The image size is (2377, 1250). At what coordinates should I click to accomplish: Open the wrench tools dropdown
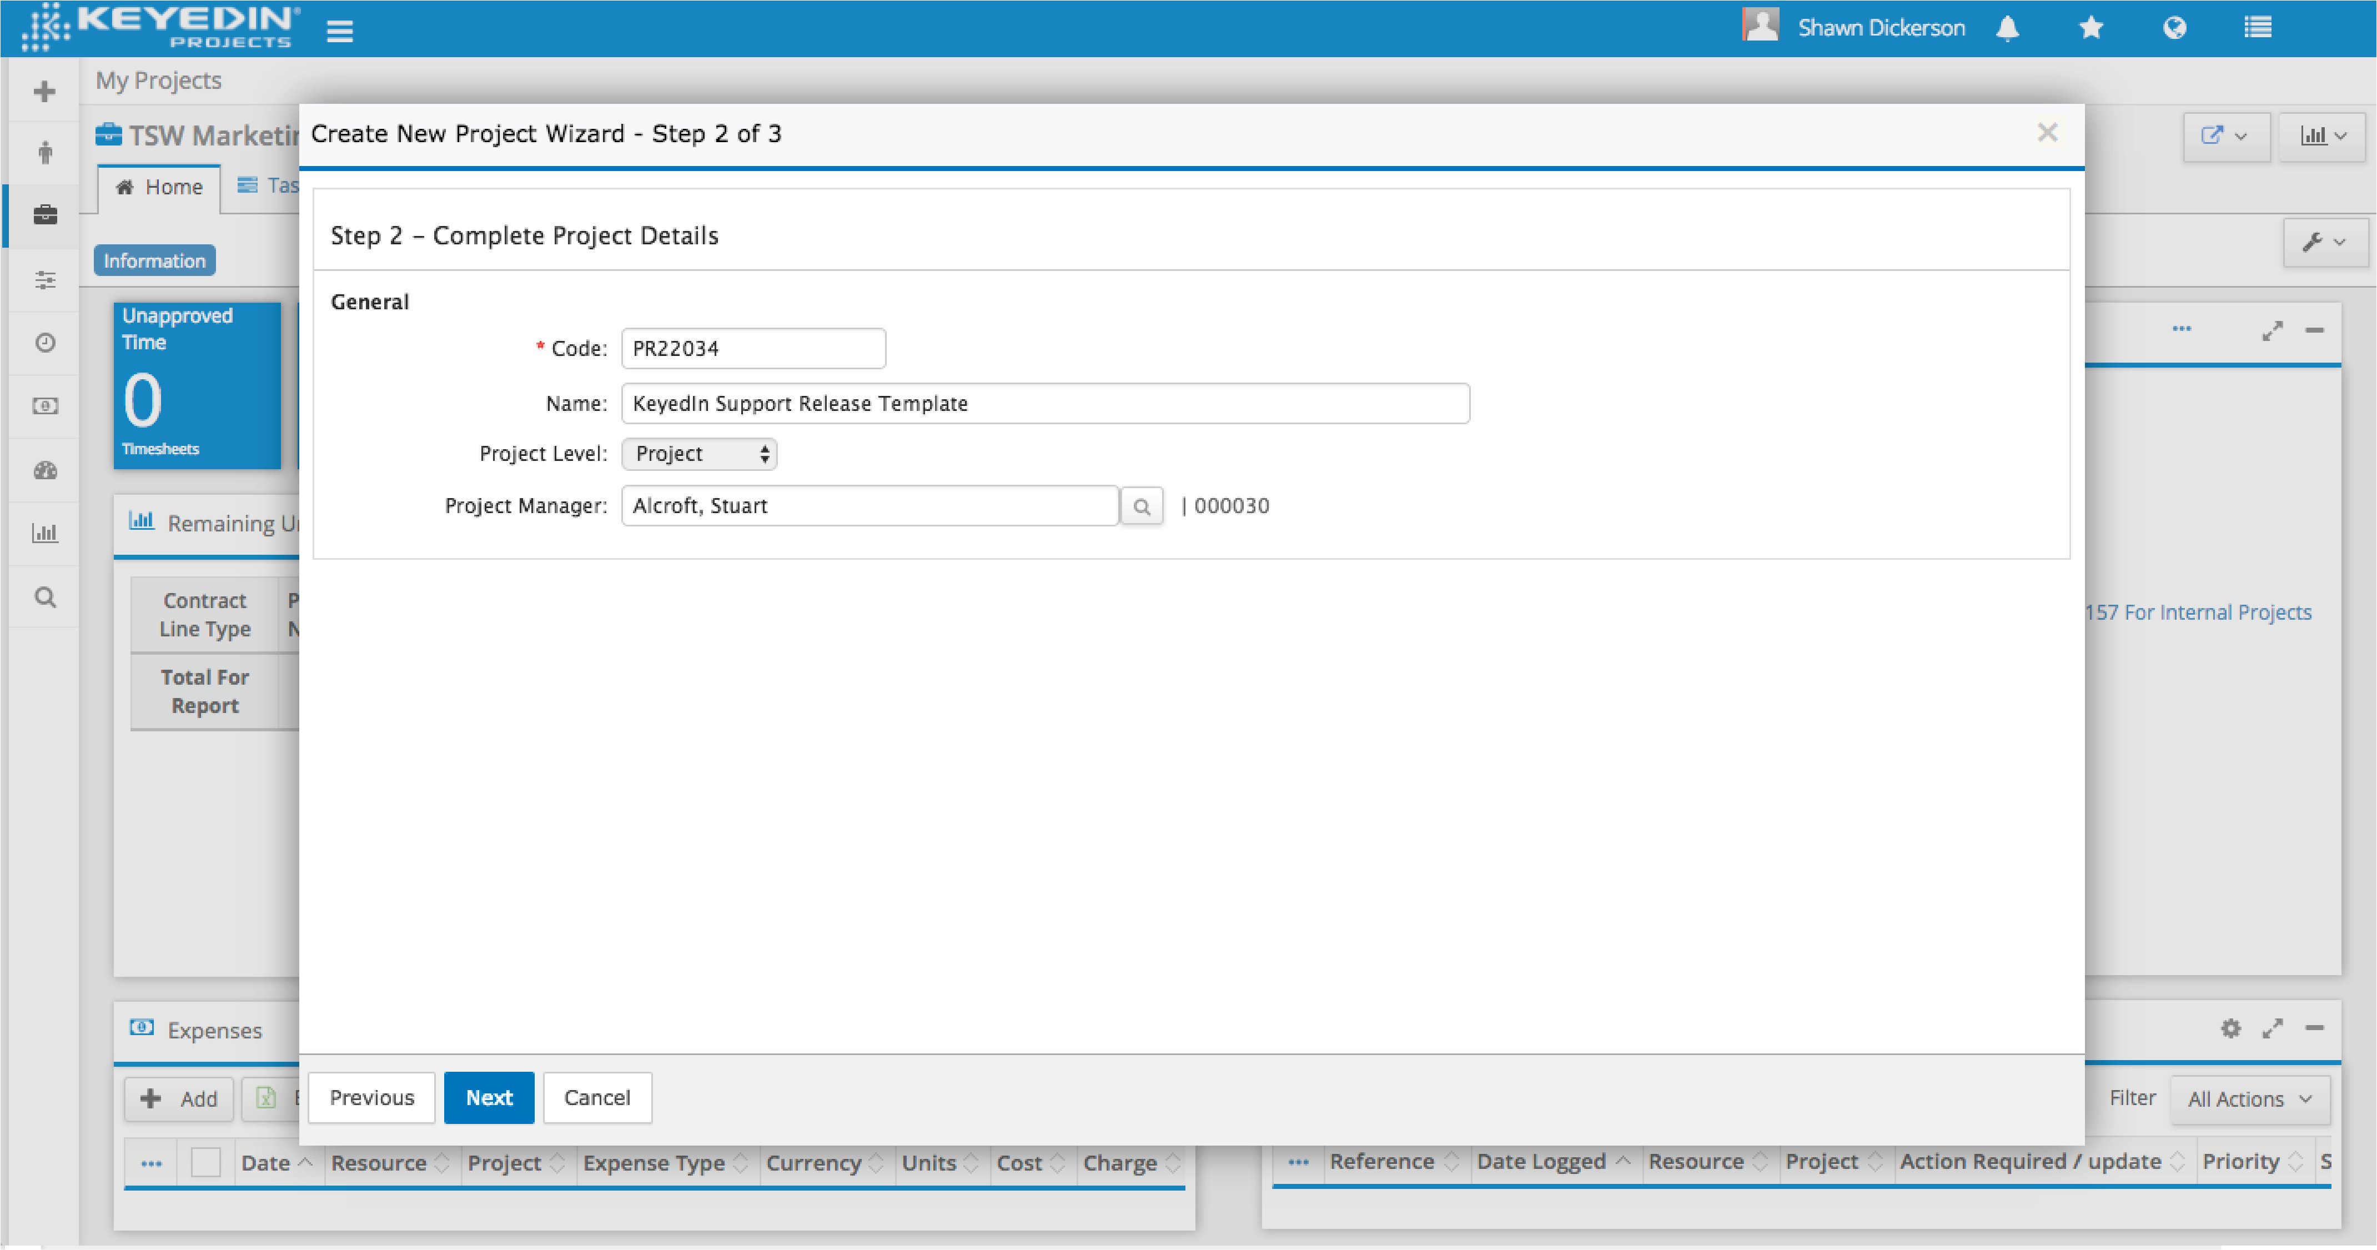point(2324,242)
